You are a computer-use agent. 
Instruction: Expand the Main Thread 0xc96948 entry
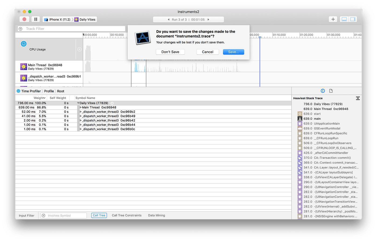pyautogui.click(x=80, y=107)
